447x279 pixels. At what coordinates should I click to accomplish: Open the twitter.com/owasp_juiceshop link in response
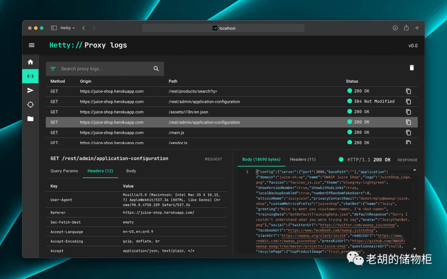click(x=358, y=225)
